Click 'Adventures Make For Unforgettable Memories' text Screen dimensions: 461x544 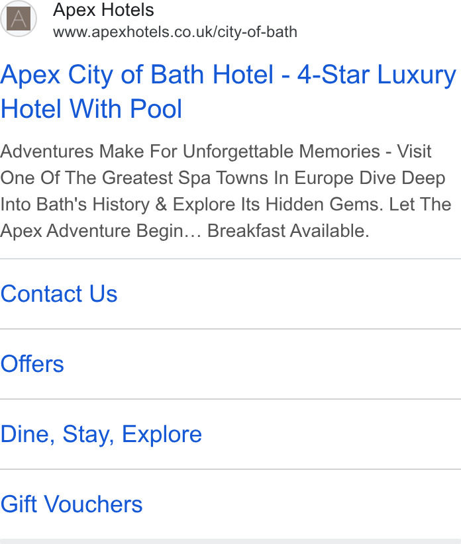click(190, 152)
